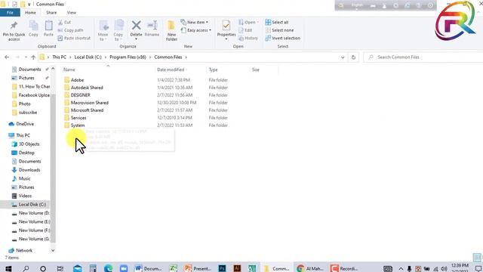Click History in the Open group
This screenshot has height=272, width=483.
click(x=248, y=39)
